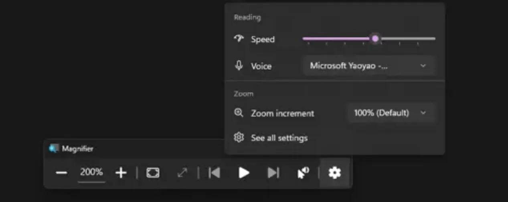Choose Read from here cursor icon
508x202 pixels.
tap(303, 173)
